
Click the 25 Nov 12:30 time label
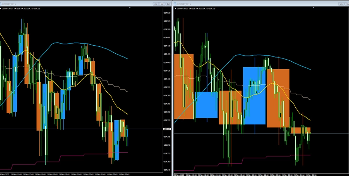coord(203,175)
